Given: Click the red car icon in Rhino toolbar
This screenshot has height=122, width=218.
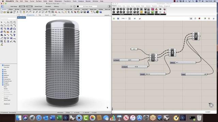Looking at the screenshot, I should [x=56, y=12].
